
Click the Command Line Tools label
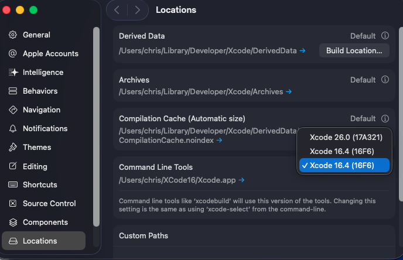tap(156, 167)
